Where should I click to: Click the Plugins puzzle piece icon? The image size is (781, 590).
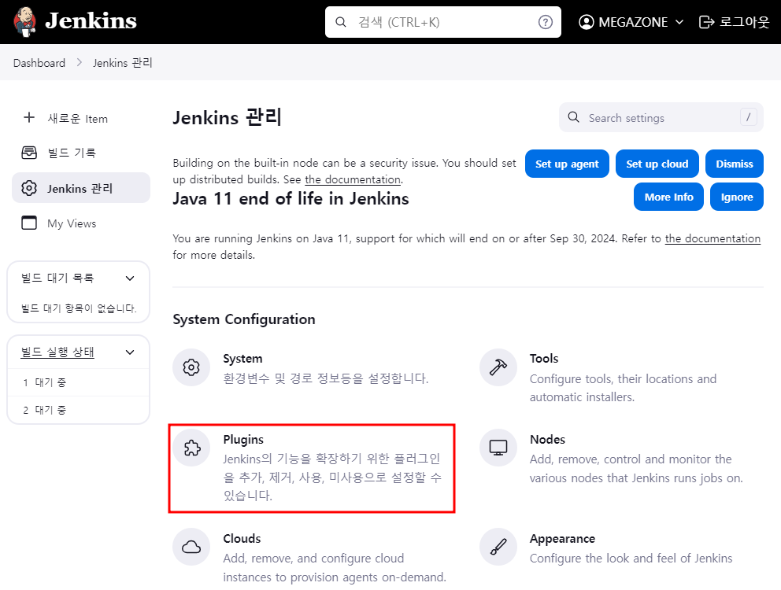pyautogui.click(x=191, y=448)
